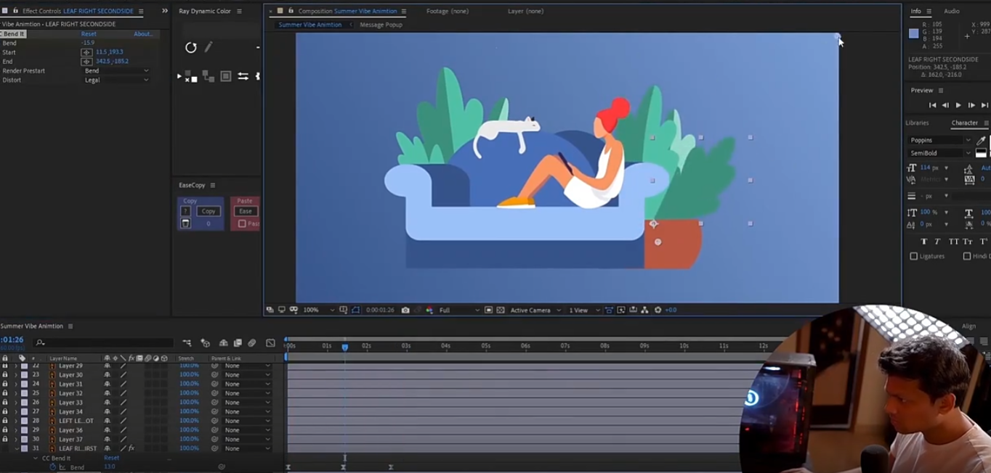Click the Copy button in EaseCopy

click(x=209, y=211)
